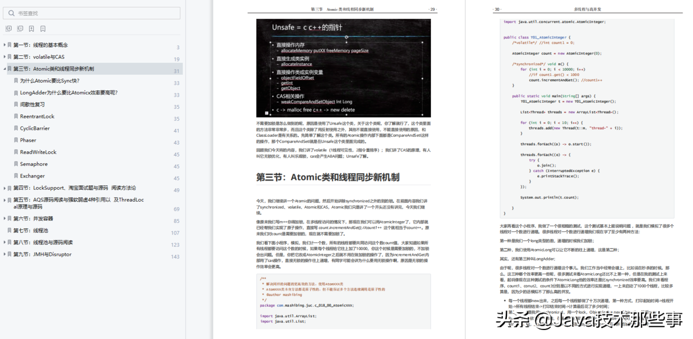This screenshot has height=339, width=693.
Task: Jump to ReadWriteLock bookmark
Action: click(38, 152)
